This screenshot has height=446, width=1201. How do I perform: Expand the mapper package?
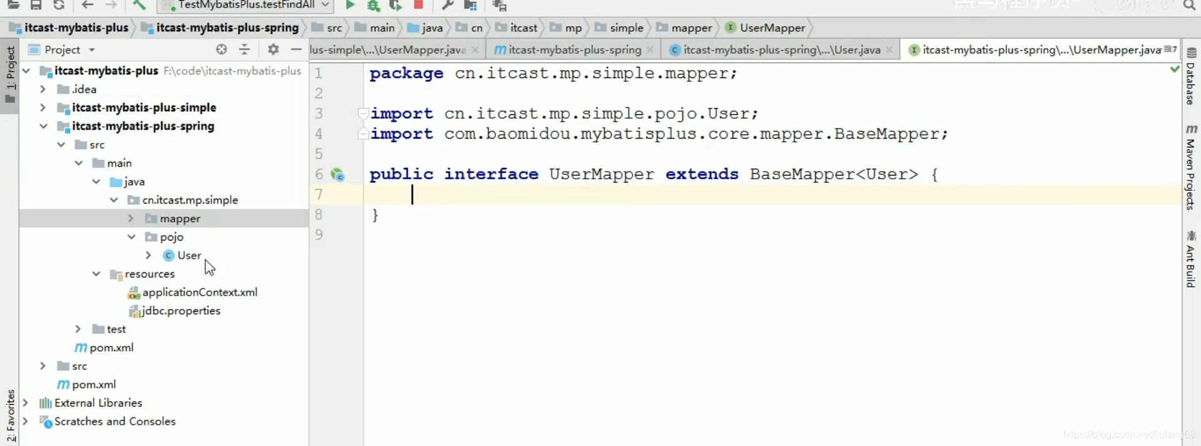coord(131,219)
